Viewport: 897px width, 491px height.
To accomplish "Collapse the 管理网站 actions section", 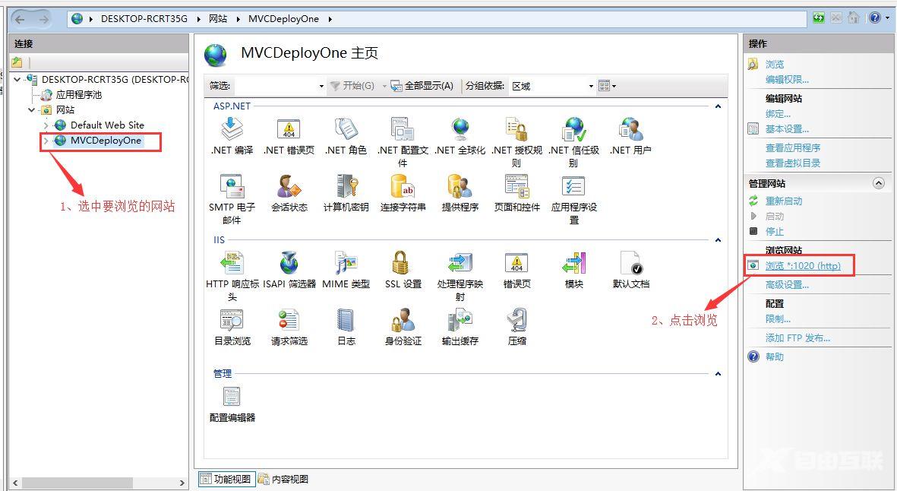I will 879,184.
